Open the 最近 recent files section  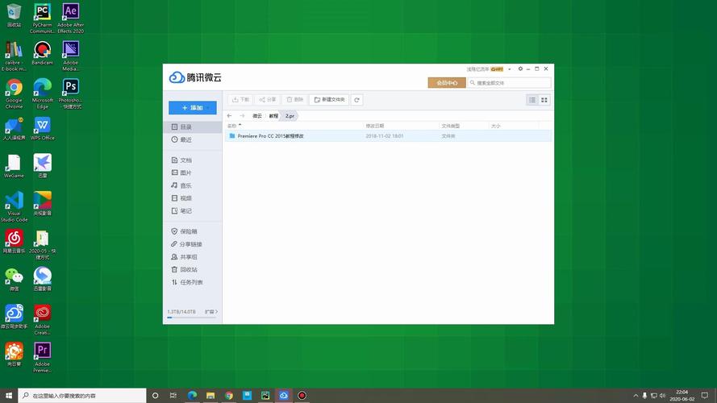pyautogui.click(x=193, y=139)
